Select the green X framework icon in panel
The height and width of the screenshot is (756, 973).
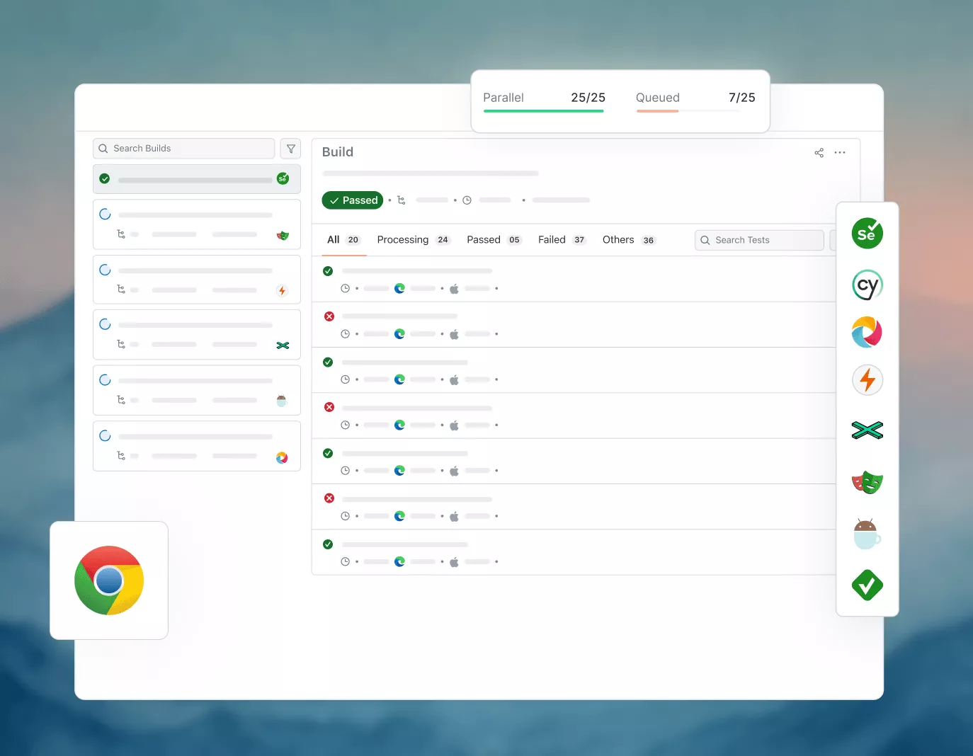click(x=867, y=430)
